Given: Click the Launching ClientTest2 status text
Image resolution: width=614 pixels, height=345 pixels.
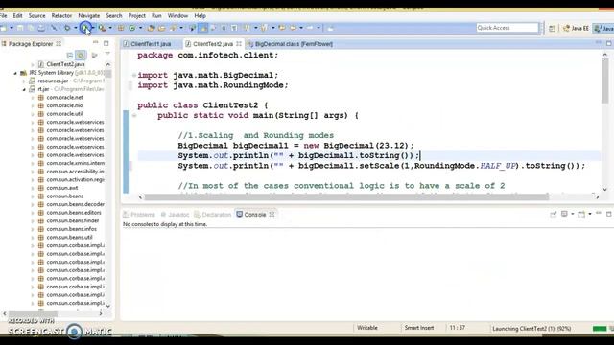Looking at the screenshot, I should click(x=531, y=329).
